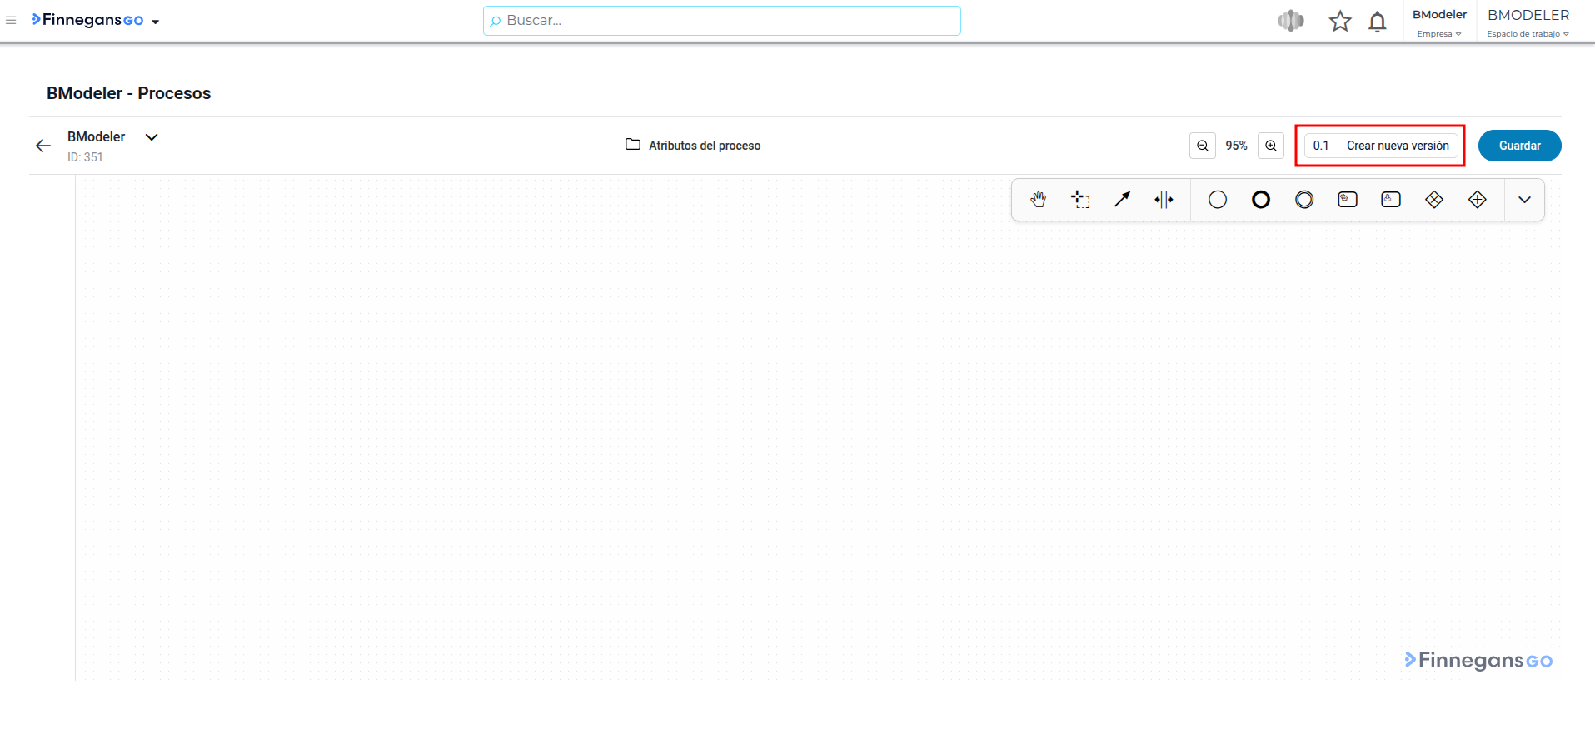Zoom out the canvas
The image size is (1595, 754).
1203,146
